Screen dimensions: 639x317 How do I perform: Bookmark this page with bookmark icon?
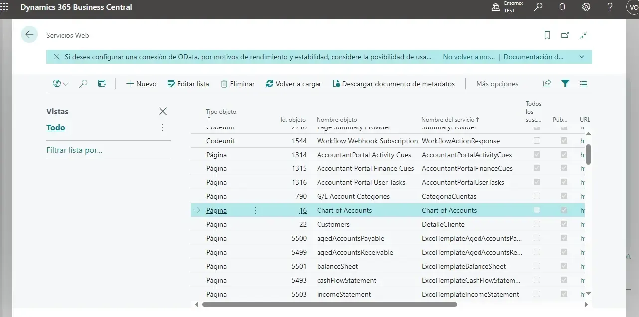pyautogui.click(x=547, y=35)
